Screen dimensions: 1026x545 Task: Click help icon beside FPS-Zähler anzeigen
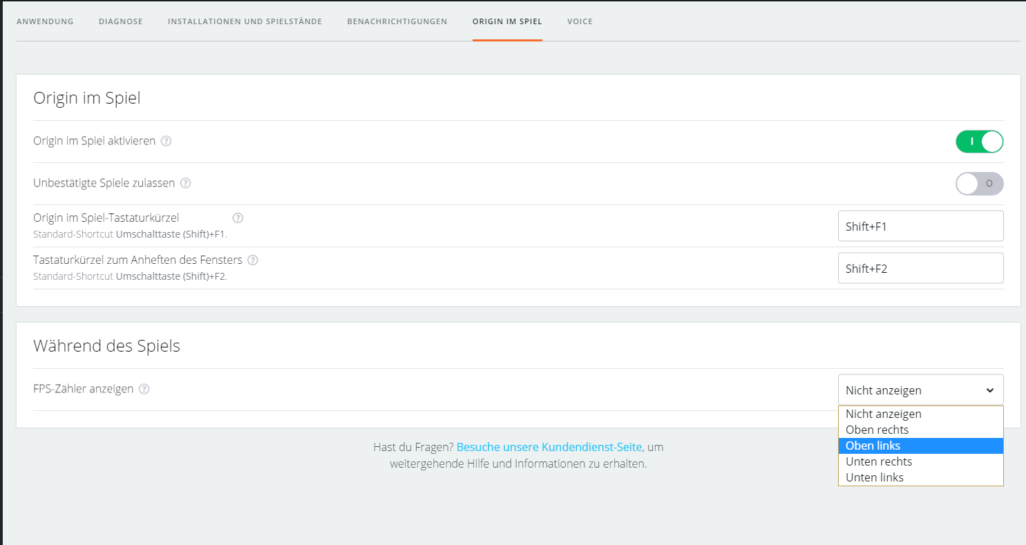tap(144, 389)
